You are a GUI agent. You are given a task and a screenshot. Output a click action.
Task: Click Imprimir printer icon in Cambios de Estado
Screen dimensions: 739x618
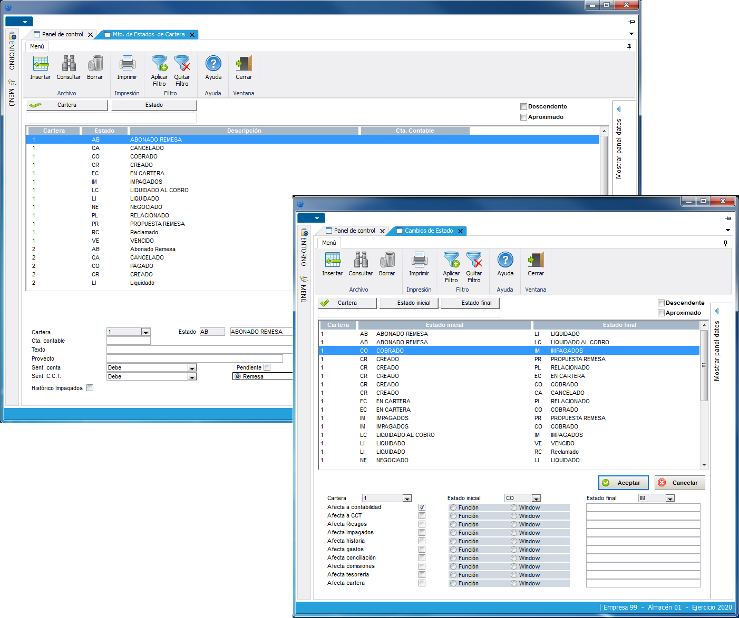(x=419, y=260)
